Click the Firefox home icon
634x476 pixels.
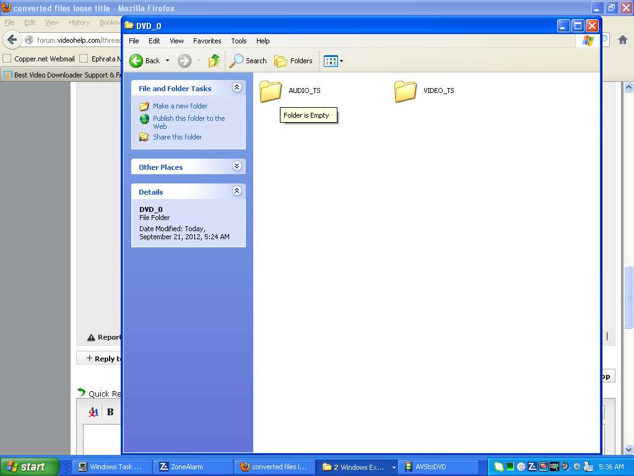coord(623,40)
